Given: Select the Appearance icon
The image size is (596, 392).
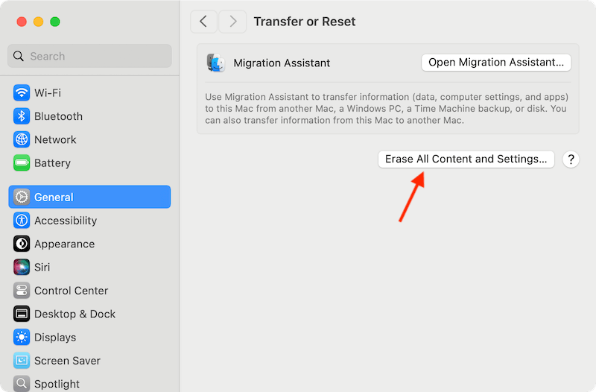Looking at the screenshot, I should click(22, 244).
